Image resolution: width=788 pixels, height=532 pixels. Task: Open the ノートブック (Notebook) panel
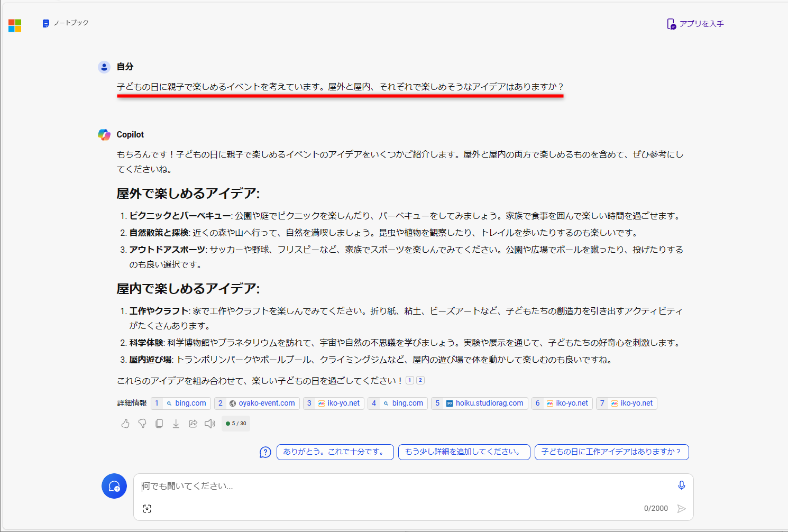click(x=65, y=23)
